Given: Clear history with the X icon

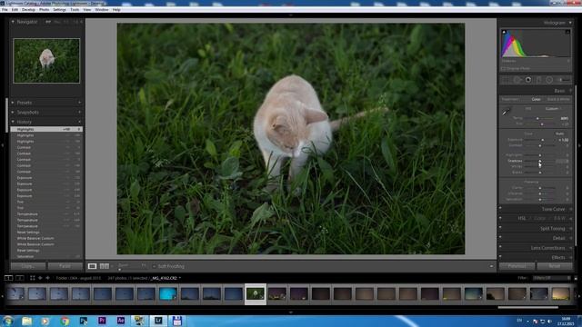Looking at the screenshot, I should click(79, 122).
